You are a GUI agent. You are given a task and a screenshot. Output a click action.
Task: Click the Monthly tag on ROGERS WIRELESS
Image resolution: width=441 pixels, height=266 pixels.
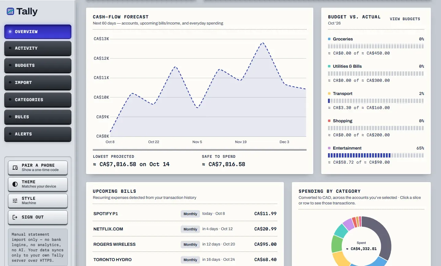(x=190, y=245)
